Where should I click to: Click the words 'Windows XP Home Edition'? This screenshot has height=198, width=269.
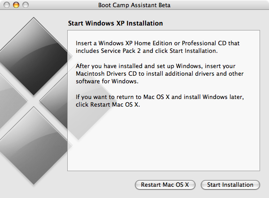[135, 43]
